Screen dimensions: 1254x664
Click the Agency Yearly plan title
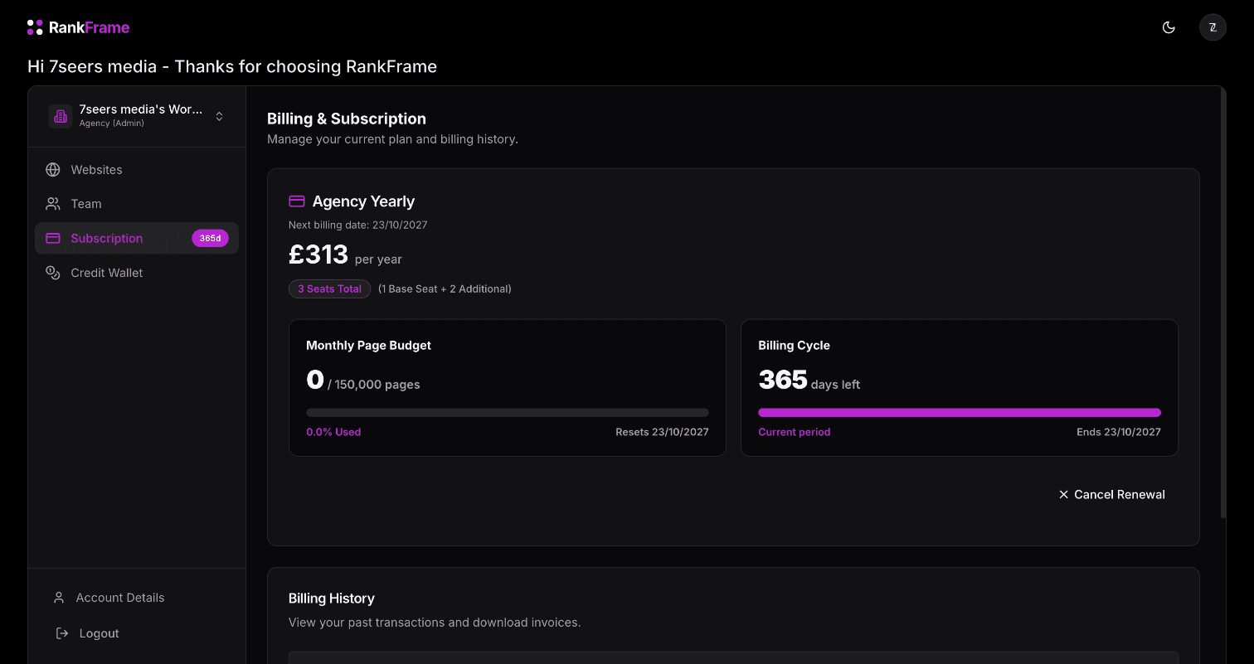[x=363, y=201]
